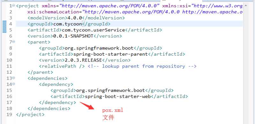This screenshot has width=255, height=124.
Task: Click line number 3 in the gutter
Action: pos(11,18)
